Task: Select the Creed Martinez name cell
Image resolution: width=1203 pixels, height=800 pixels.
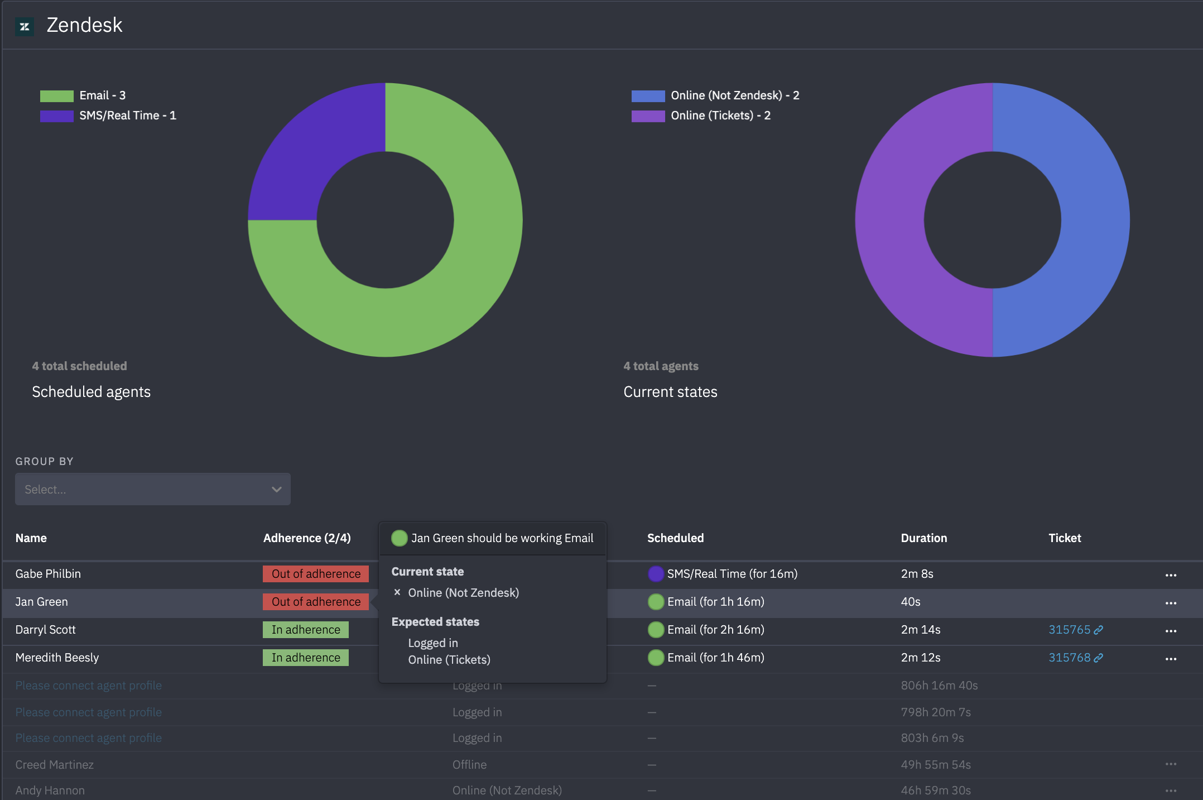Action: pyautogui.click(x=55, y=765)
